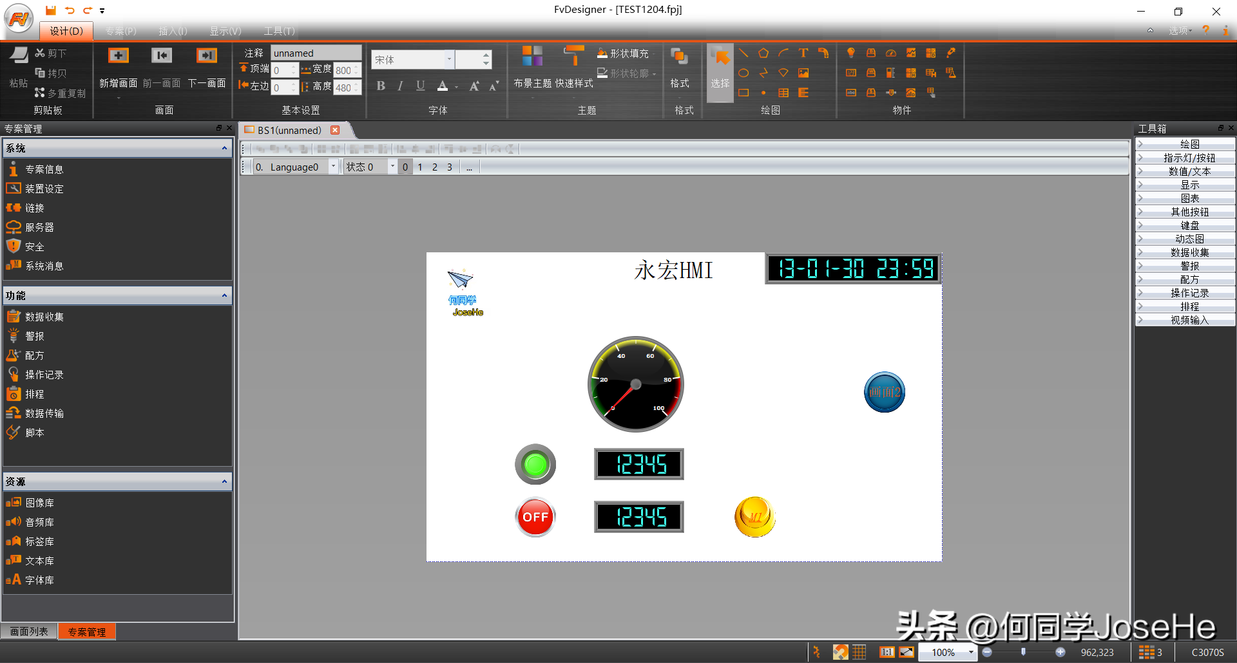Select the Text drawing tool
1237x663 pixels.
803,53
